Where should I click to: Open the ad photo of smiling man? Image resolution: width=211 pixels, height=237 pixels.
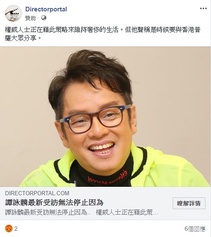click(x=105, y=116)
